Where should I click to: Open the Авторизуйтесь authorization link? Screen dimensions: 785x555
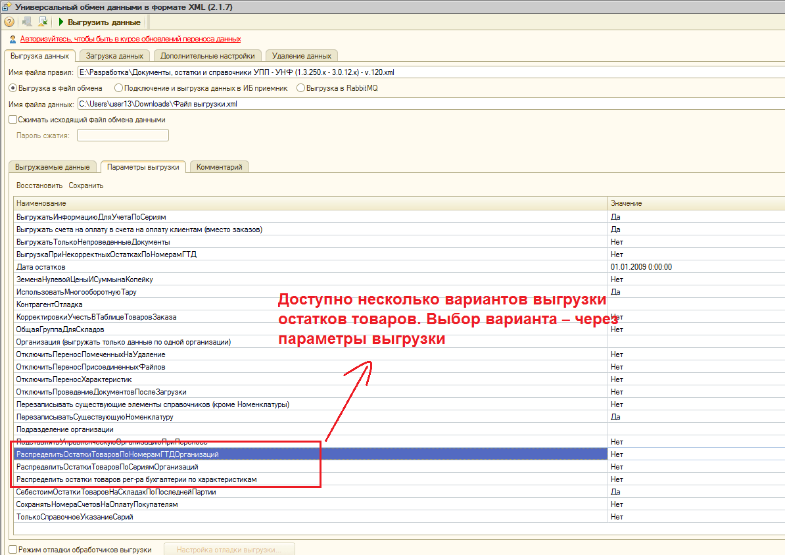coord(130,39)
